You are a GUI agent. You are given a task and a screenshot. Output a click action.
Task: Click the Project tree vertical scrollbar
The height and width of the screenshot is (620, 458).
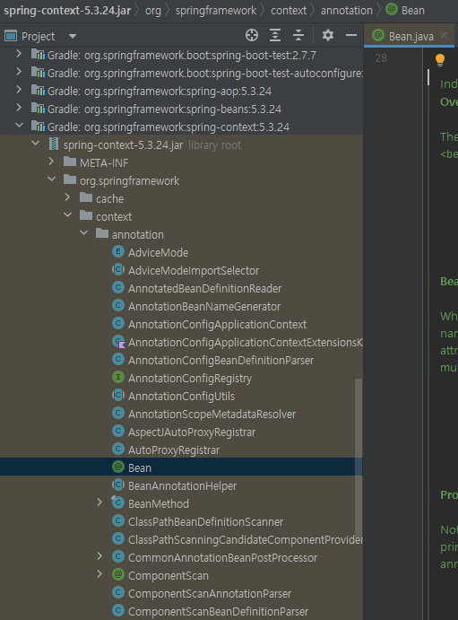(x=359, y=458)
